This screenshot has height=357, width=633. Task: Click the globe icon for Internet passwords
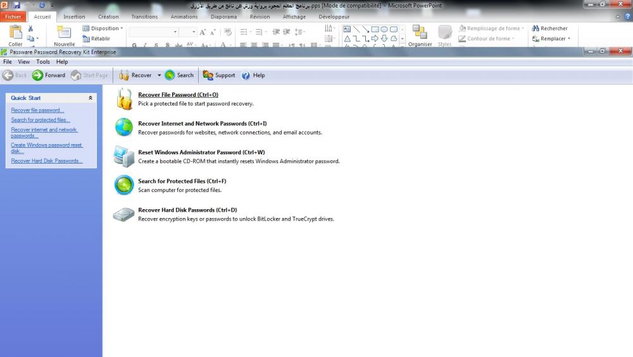pos(124,128)
